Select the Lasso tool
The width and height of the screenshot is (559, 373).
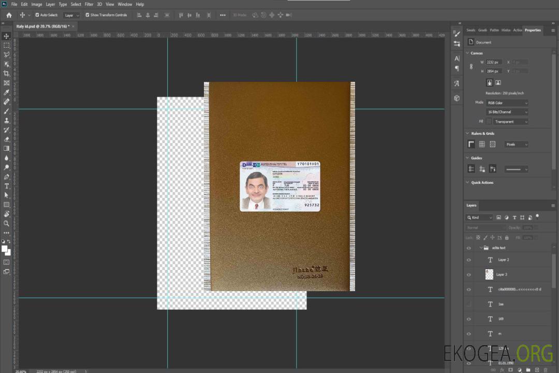click(6, 54)
